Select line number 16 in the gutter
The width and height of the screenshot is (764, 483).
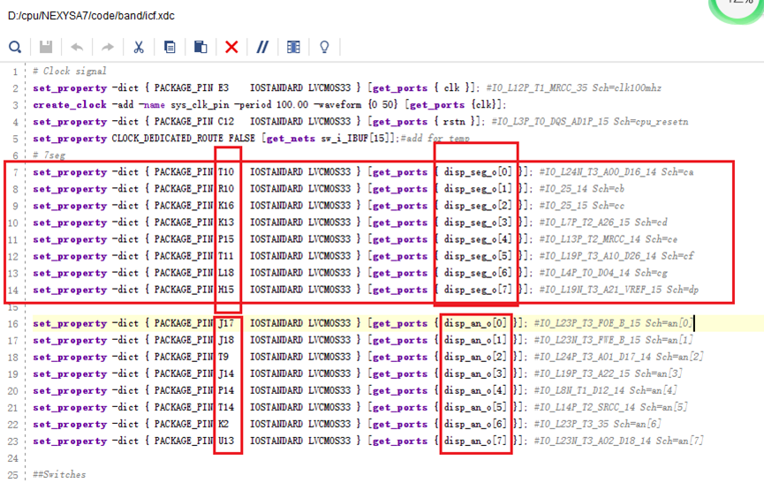[12, 323]
